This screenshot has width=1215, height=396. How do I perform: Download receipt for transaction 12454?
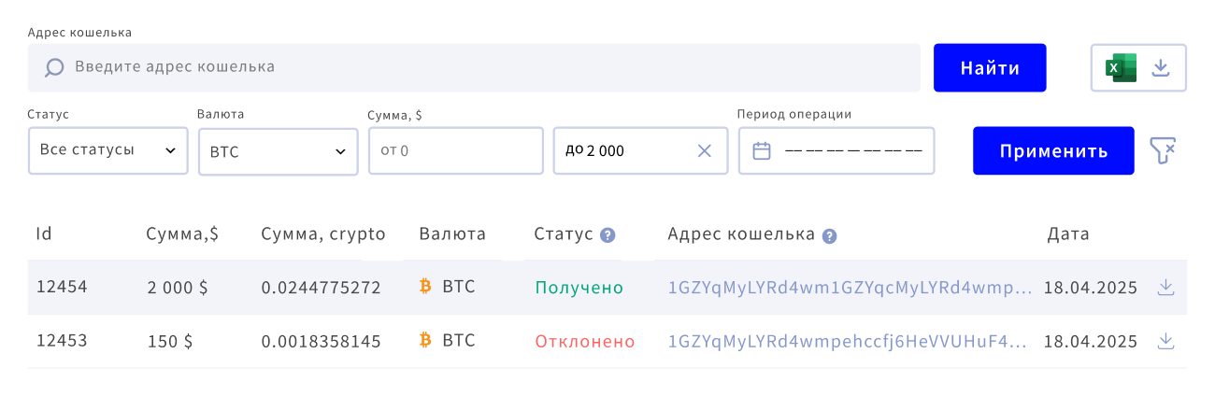point(1165,288)
